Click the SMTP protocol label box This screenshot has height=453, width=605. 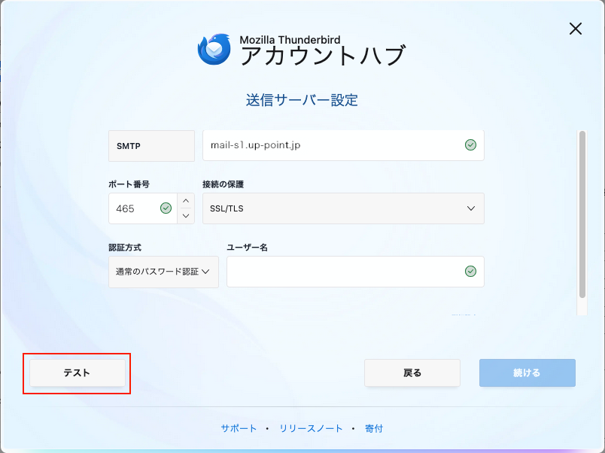[x=152, y=146]
